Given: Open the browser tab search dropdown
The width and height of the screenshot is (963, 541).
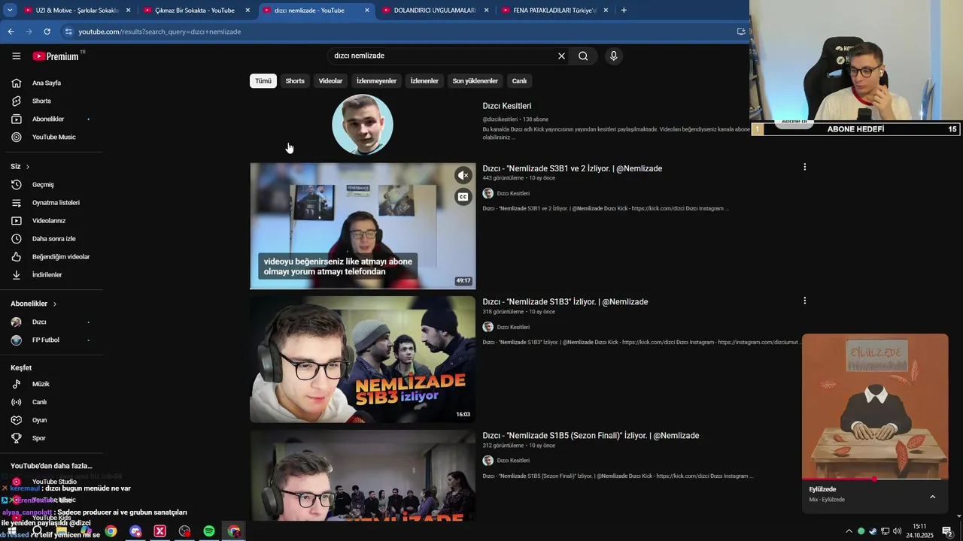Looking at the screenshot, I should (10, 10).
